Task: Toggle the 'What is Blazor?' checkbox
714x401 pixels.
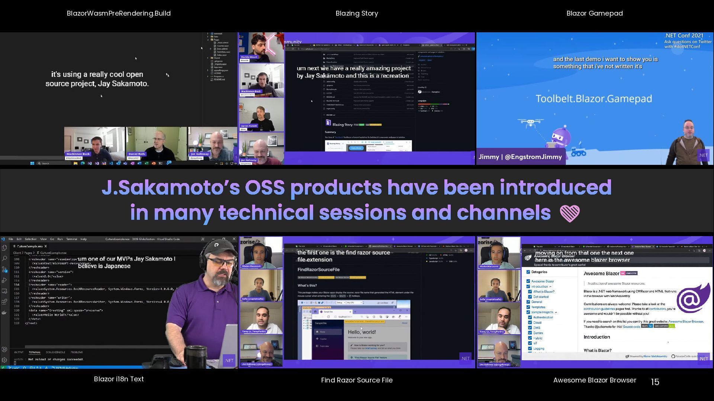Action: click(530, 291)
